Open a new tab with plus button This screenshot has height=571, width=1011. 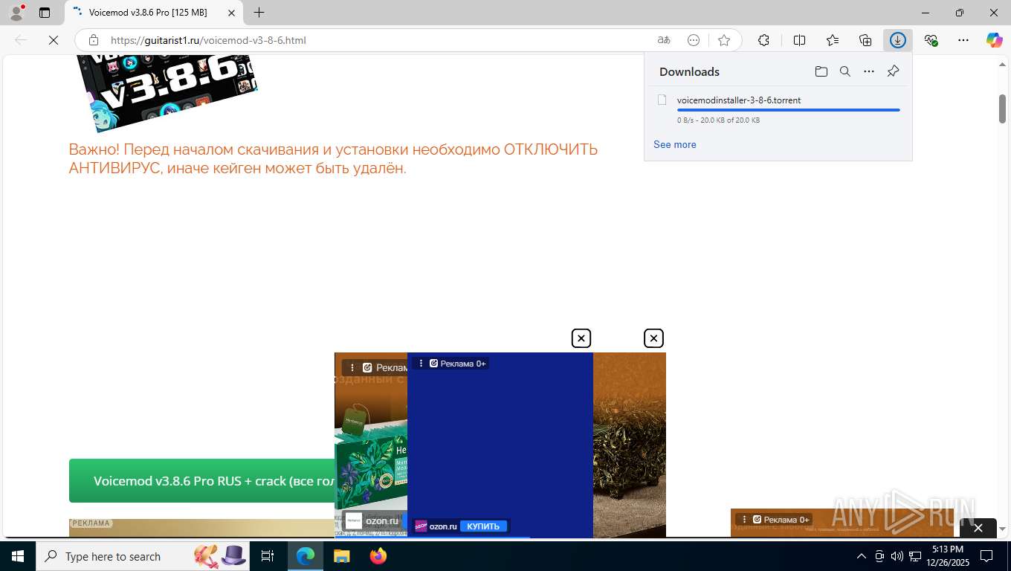259,13
